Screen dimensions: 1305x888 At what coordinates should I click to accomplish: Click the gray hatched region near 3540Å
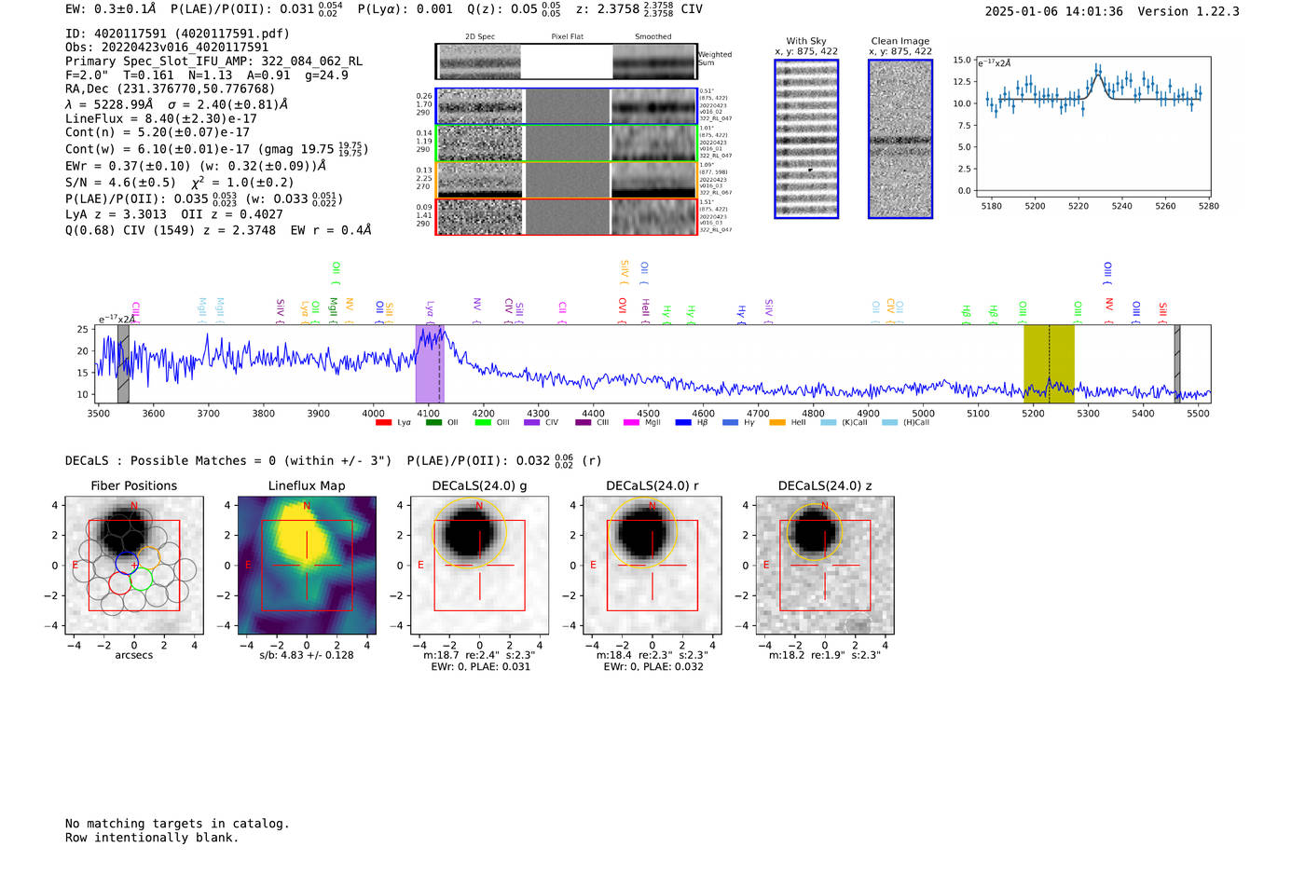[x=123, y=363]
